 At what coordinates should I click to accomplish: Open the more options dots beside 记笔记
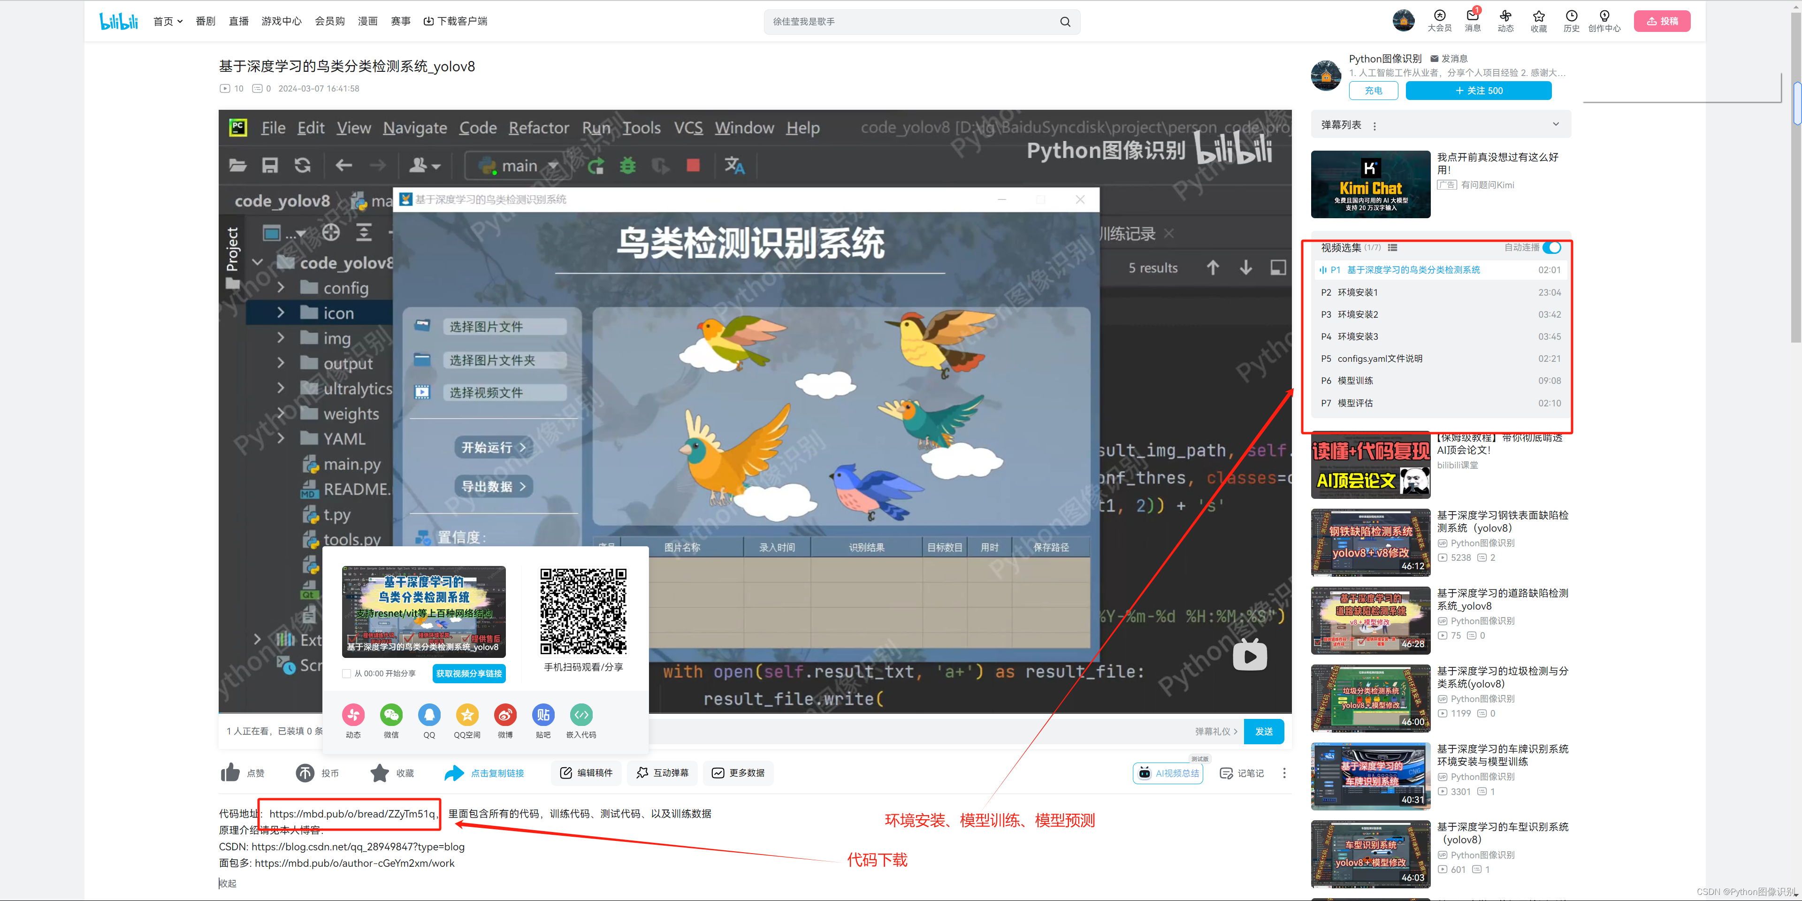[x=1283, y=773]
